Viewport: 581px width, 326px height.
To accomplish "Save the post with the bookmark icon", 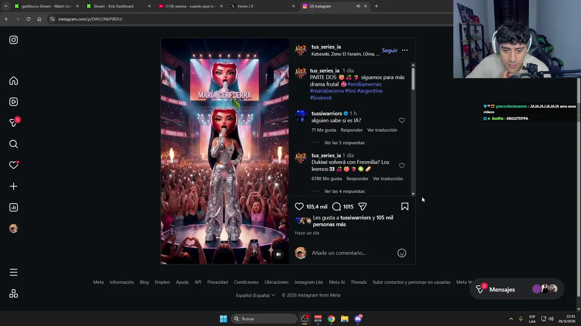I will click(x=405, y=206).
